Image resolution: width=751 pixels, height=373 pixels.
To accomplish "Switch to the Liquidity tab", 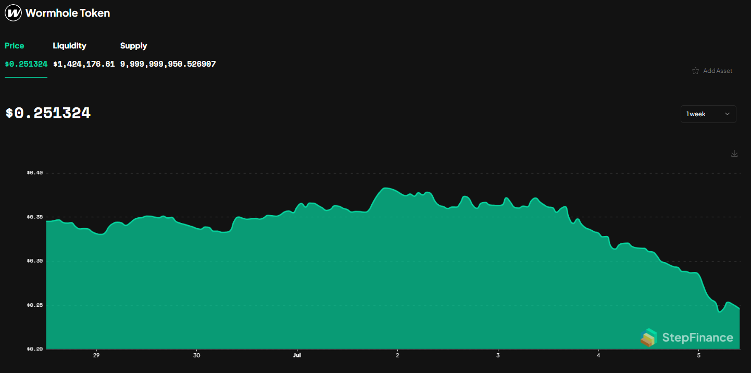I will coord(69,46).
